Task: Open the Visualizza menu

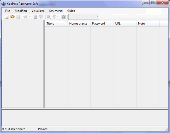Action: [38, 11]
